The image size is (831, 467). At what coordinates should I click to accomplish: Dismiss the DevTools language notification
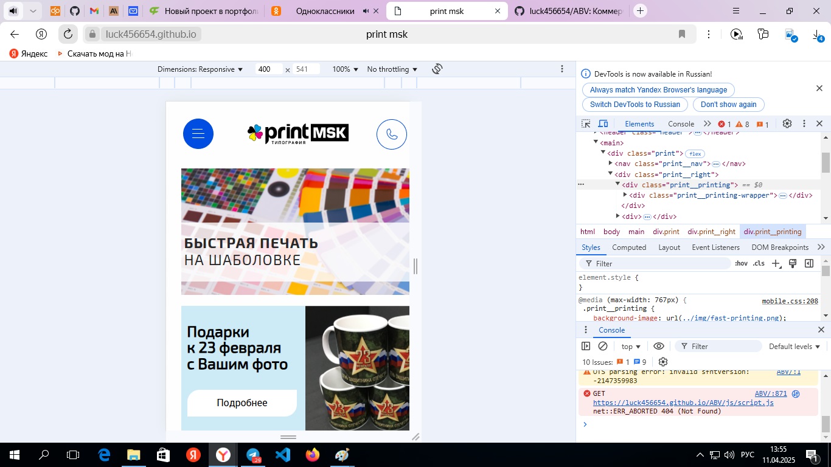tap(819, 89)
